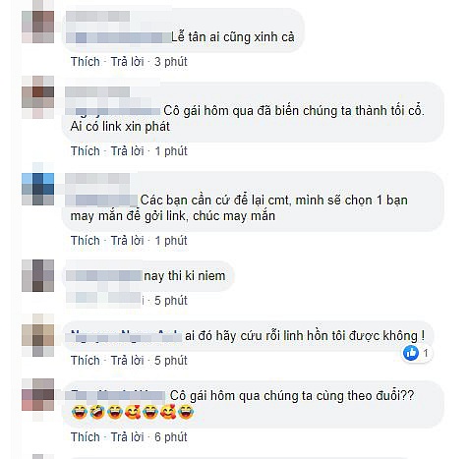
Task: Like the 'Lễ tân ai cũng xinh cả' comment
Action: tap(86, 62)
